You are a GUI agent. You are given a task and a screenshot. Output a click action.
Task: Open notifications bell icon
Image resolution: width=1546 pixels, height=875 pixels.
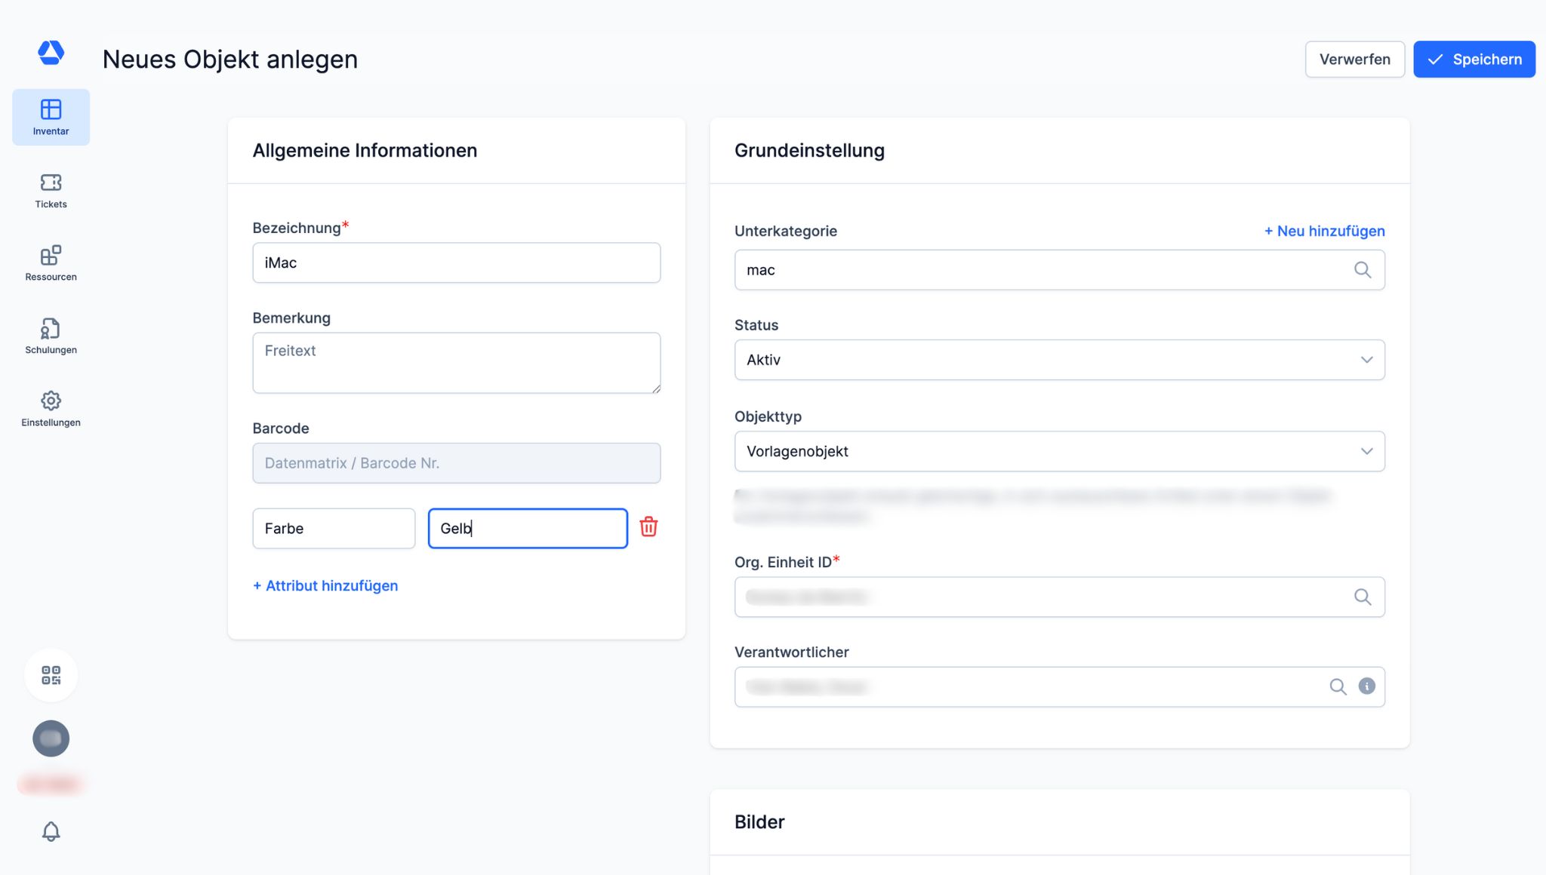51,831
